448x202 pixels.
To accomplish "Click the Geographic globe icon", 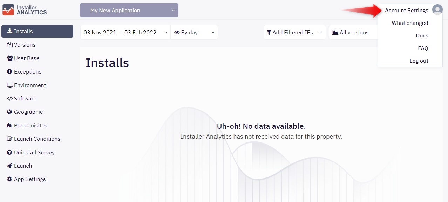I will coord(9,112).
